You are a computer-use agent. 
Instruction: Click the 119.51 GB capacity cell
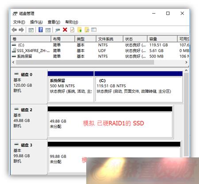coord(159,45)
